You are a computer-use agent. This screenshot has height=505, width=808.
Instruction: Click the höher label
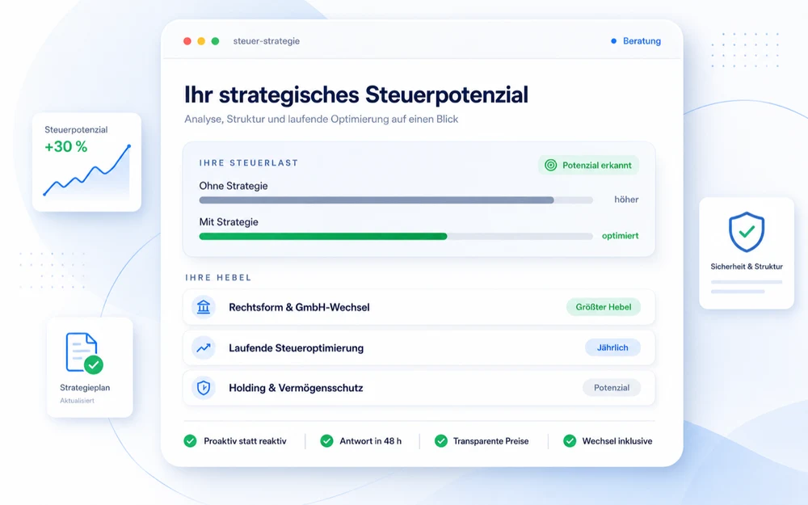[627, 200]
